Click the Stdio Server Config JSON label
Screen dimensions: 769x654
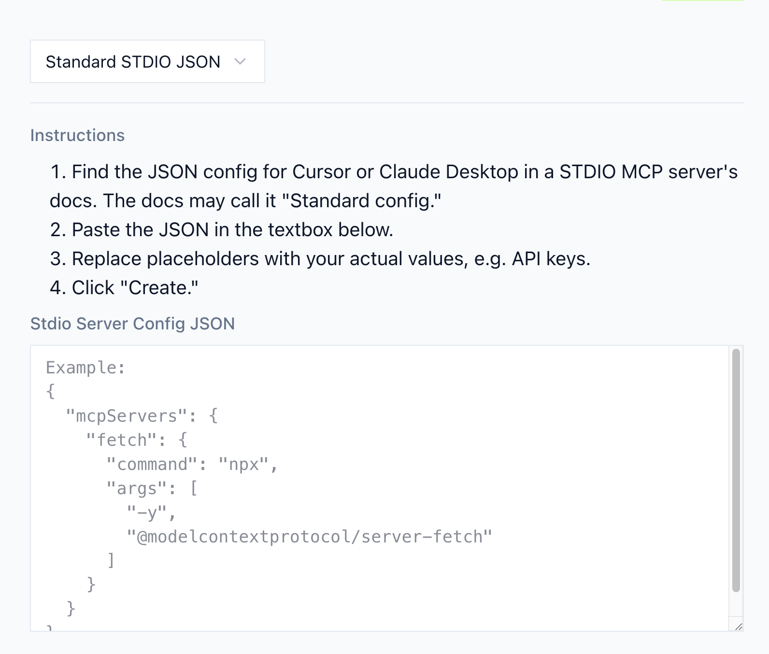[x=132, y=324]
